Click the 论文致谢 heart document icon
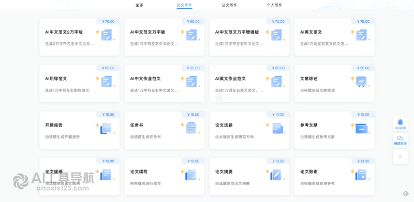Image resolution: width=414 pixels, height=202 pixels. point(361,175)
